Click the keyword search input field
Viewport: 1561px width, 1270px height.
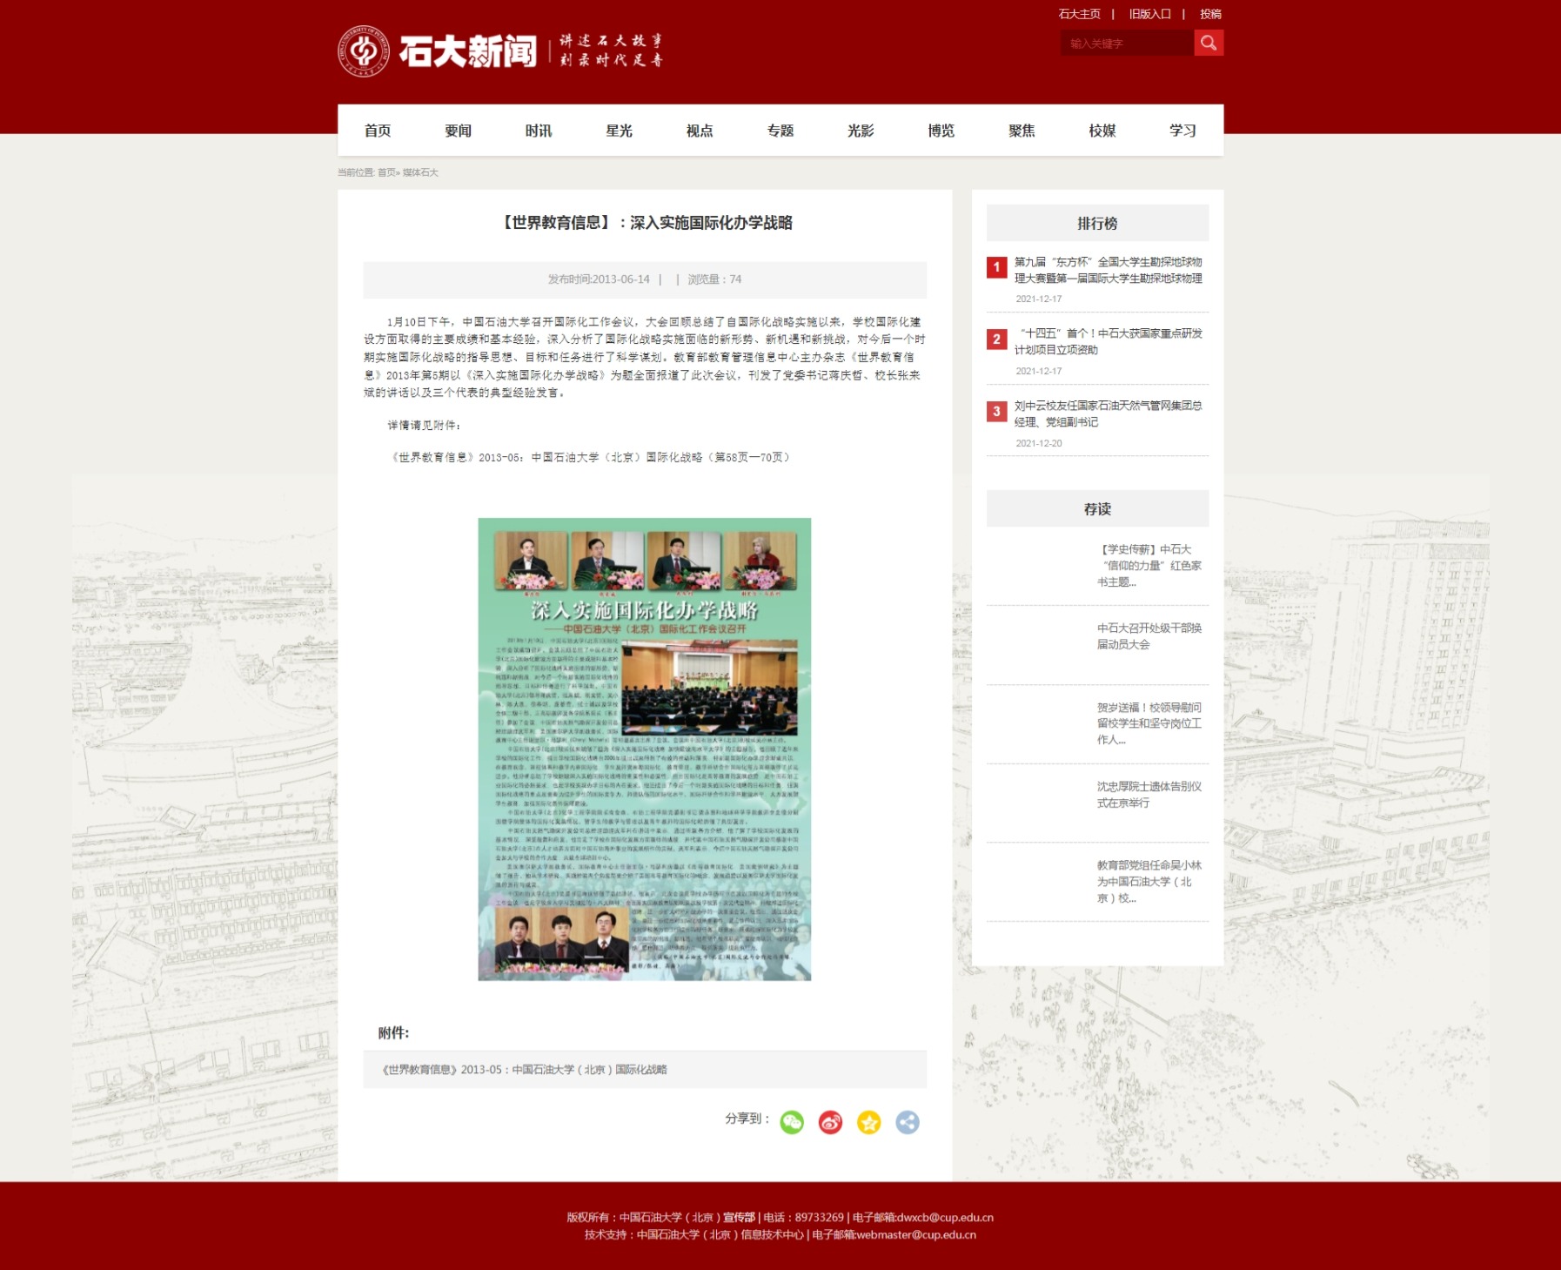click(1127, 44)
